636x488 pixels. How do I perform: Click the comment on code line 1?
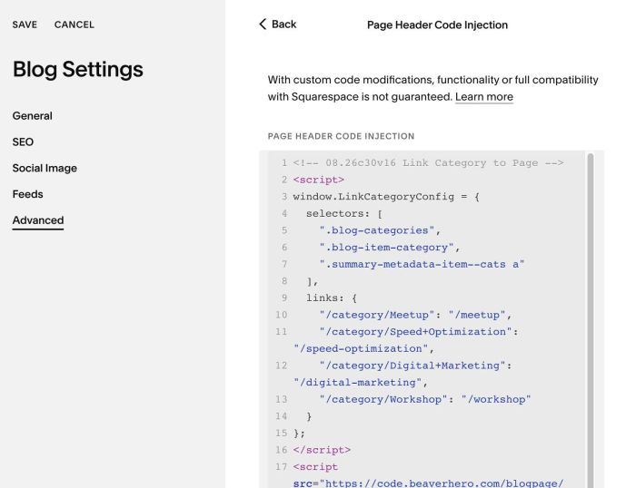428,162
